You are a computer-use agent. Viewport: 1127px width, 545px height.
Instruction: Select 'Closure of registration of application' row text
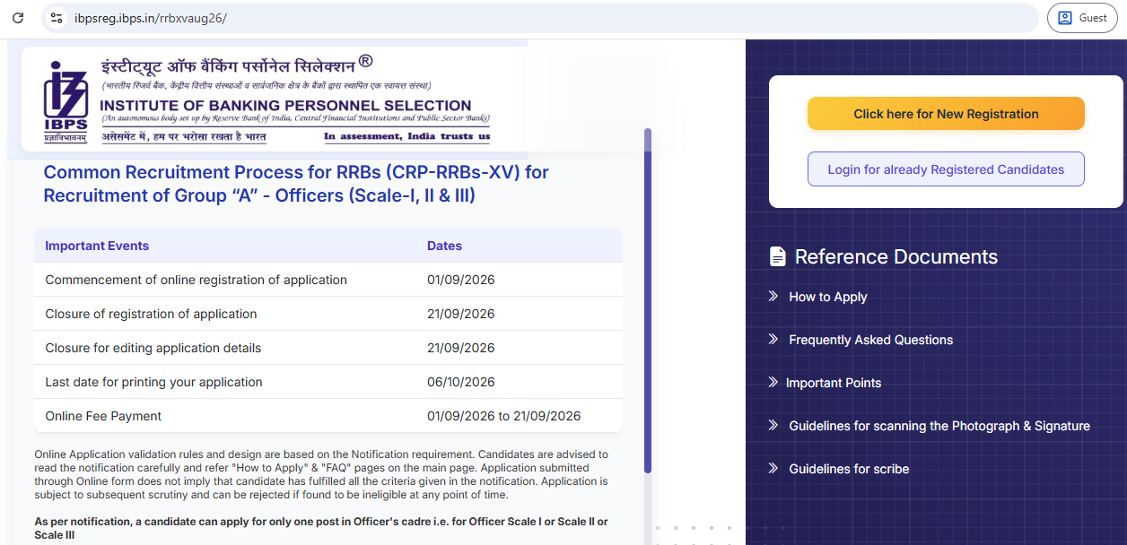151,314
